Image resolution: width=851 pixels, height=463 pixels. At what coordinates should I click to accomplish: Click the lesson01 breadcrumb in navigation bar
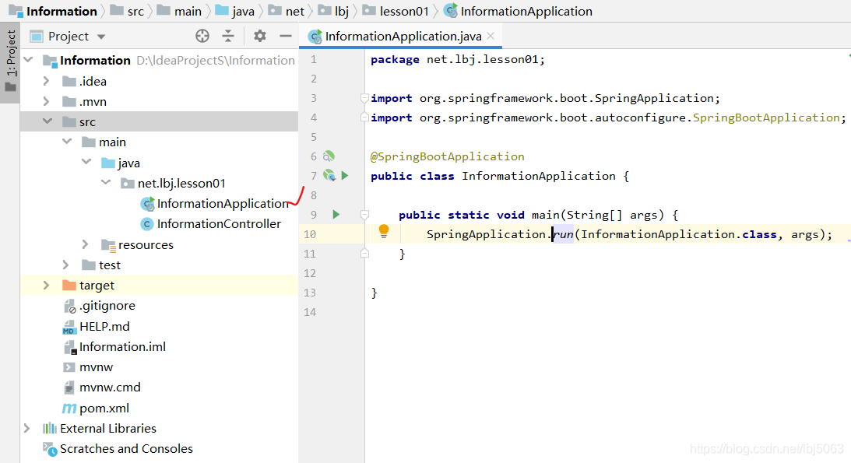tap(396, 11)
